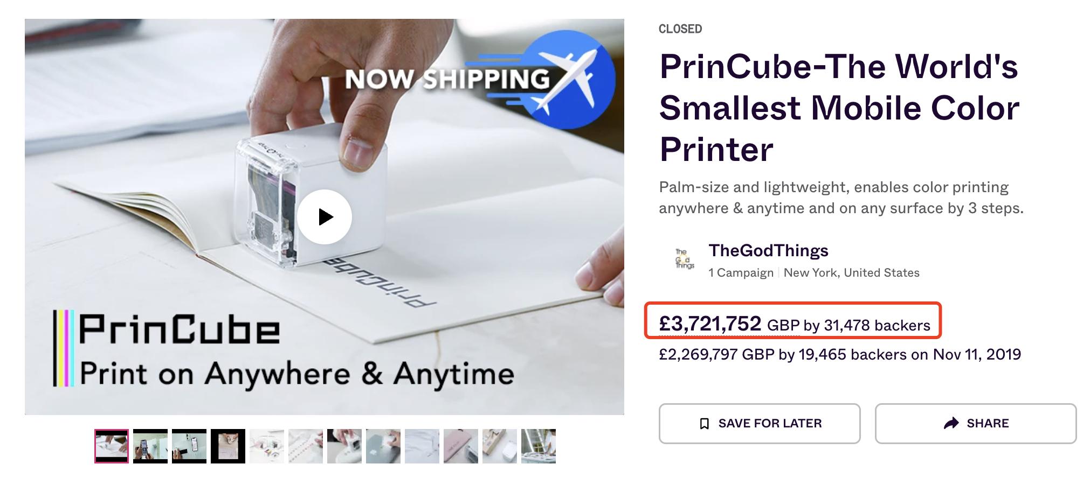The height and width of the screenshot is (478, 1090).
Task: Click the £3,721,752 funding amount
Action: point(710,324)
